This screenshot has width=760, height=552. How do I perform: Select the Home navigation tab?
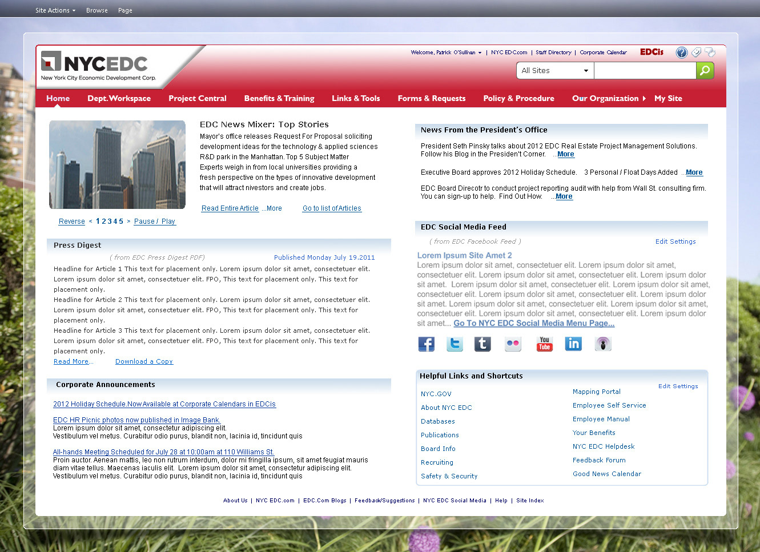58,98
